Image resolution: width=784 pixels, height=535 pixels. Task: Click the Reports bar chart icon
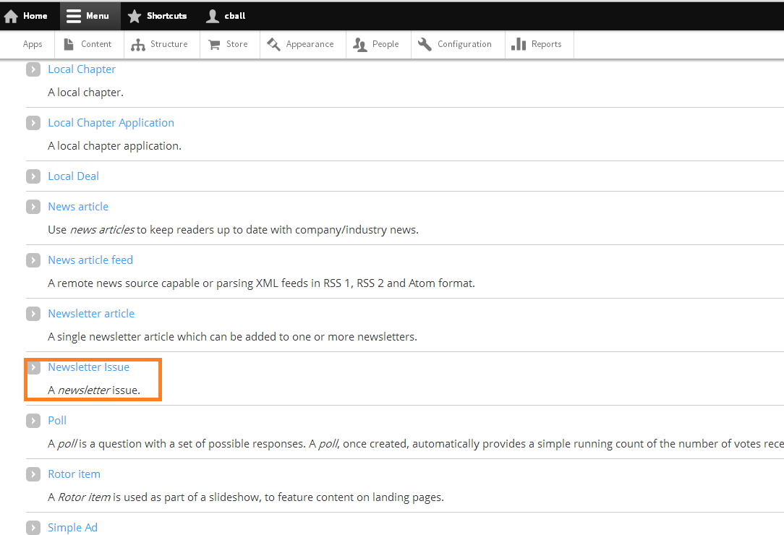coord(519,44)
